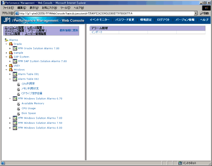The height and width of the screenshot is (166, 212).
Task: Click the PFM Windows Solution Alarms 8.00 icon
Action: pos(15,128)
